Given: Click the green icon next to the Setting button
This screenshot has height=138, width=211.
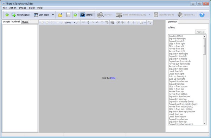Looking at the screenshot, I should tap(75, 15).
